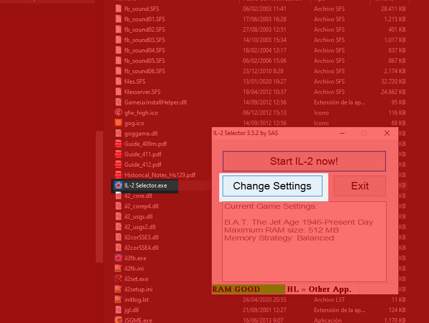Close the IL-2 Selector window
The width and height of the screenshot is (429, 323).
click(x=387, y=133)
